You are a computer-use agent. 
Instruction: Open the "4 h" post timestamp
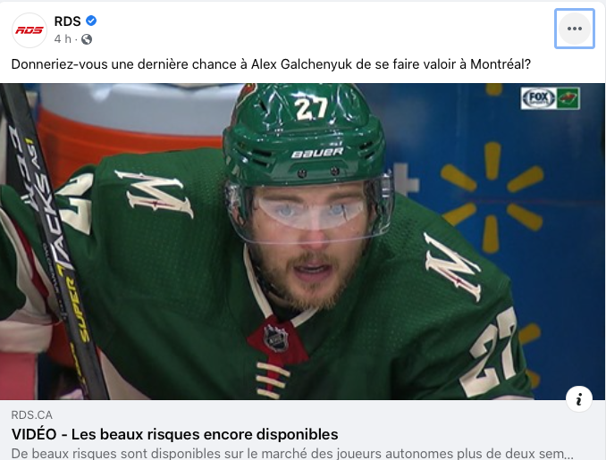pyautogui.click(x=63, y=39)
